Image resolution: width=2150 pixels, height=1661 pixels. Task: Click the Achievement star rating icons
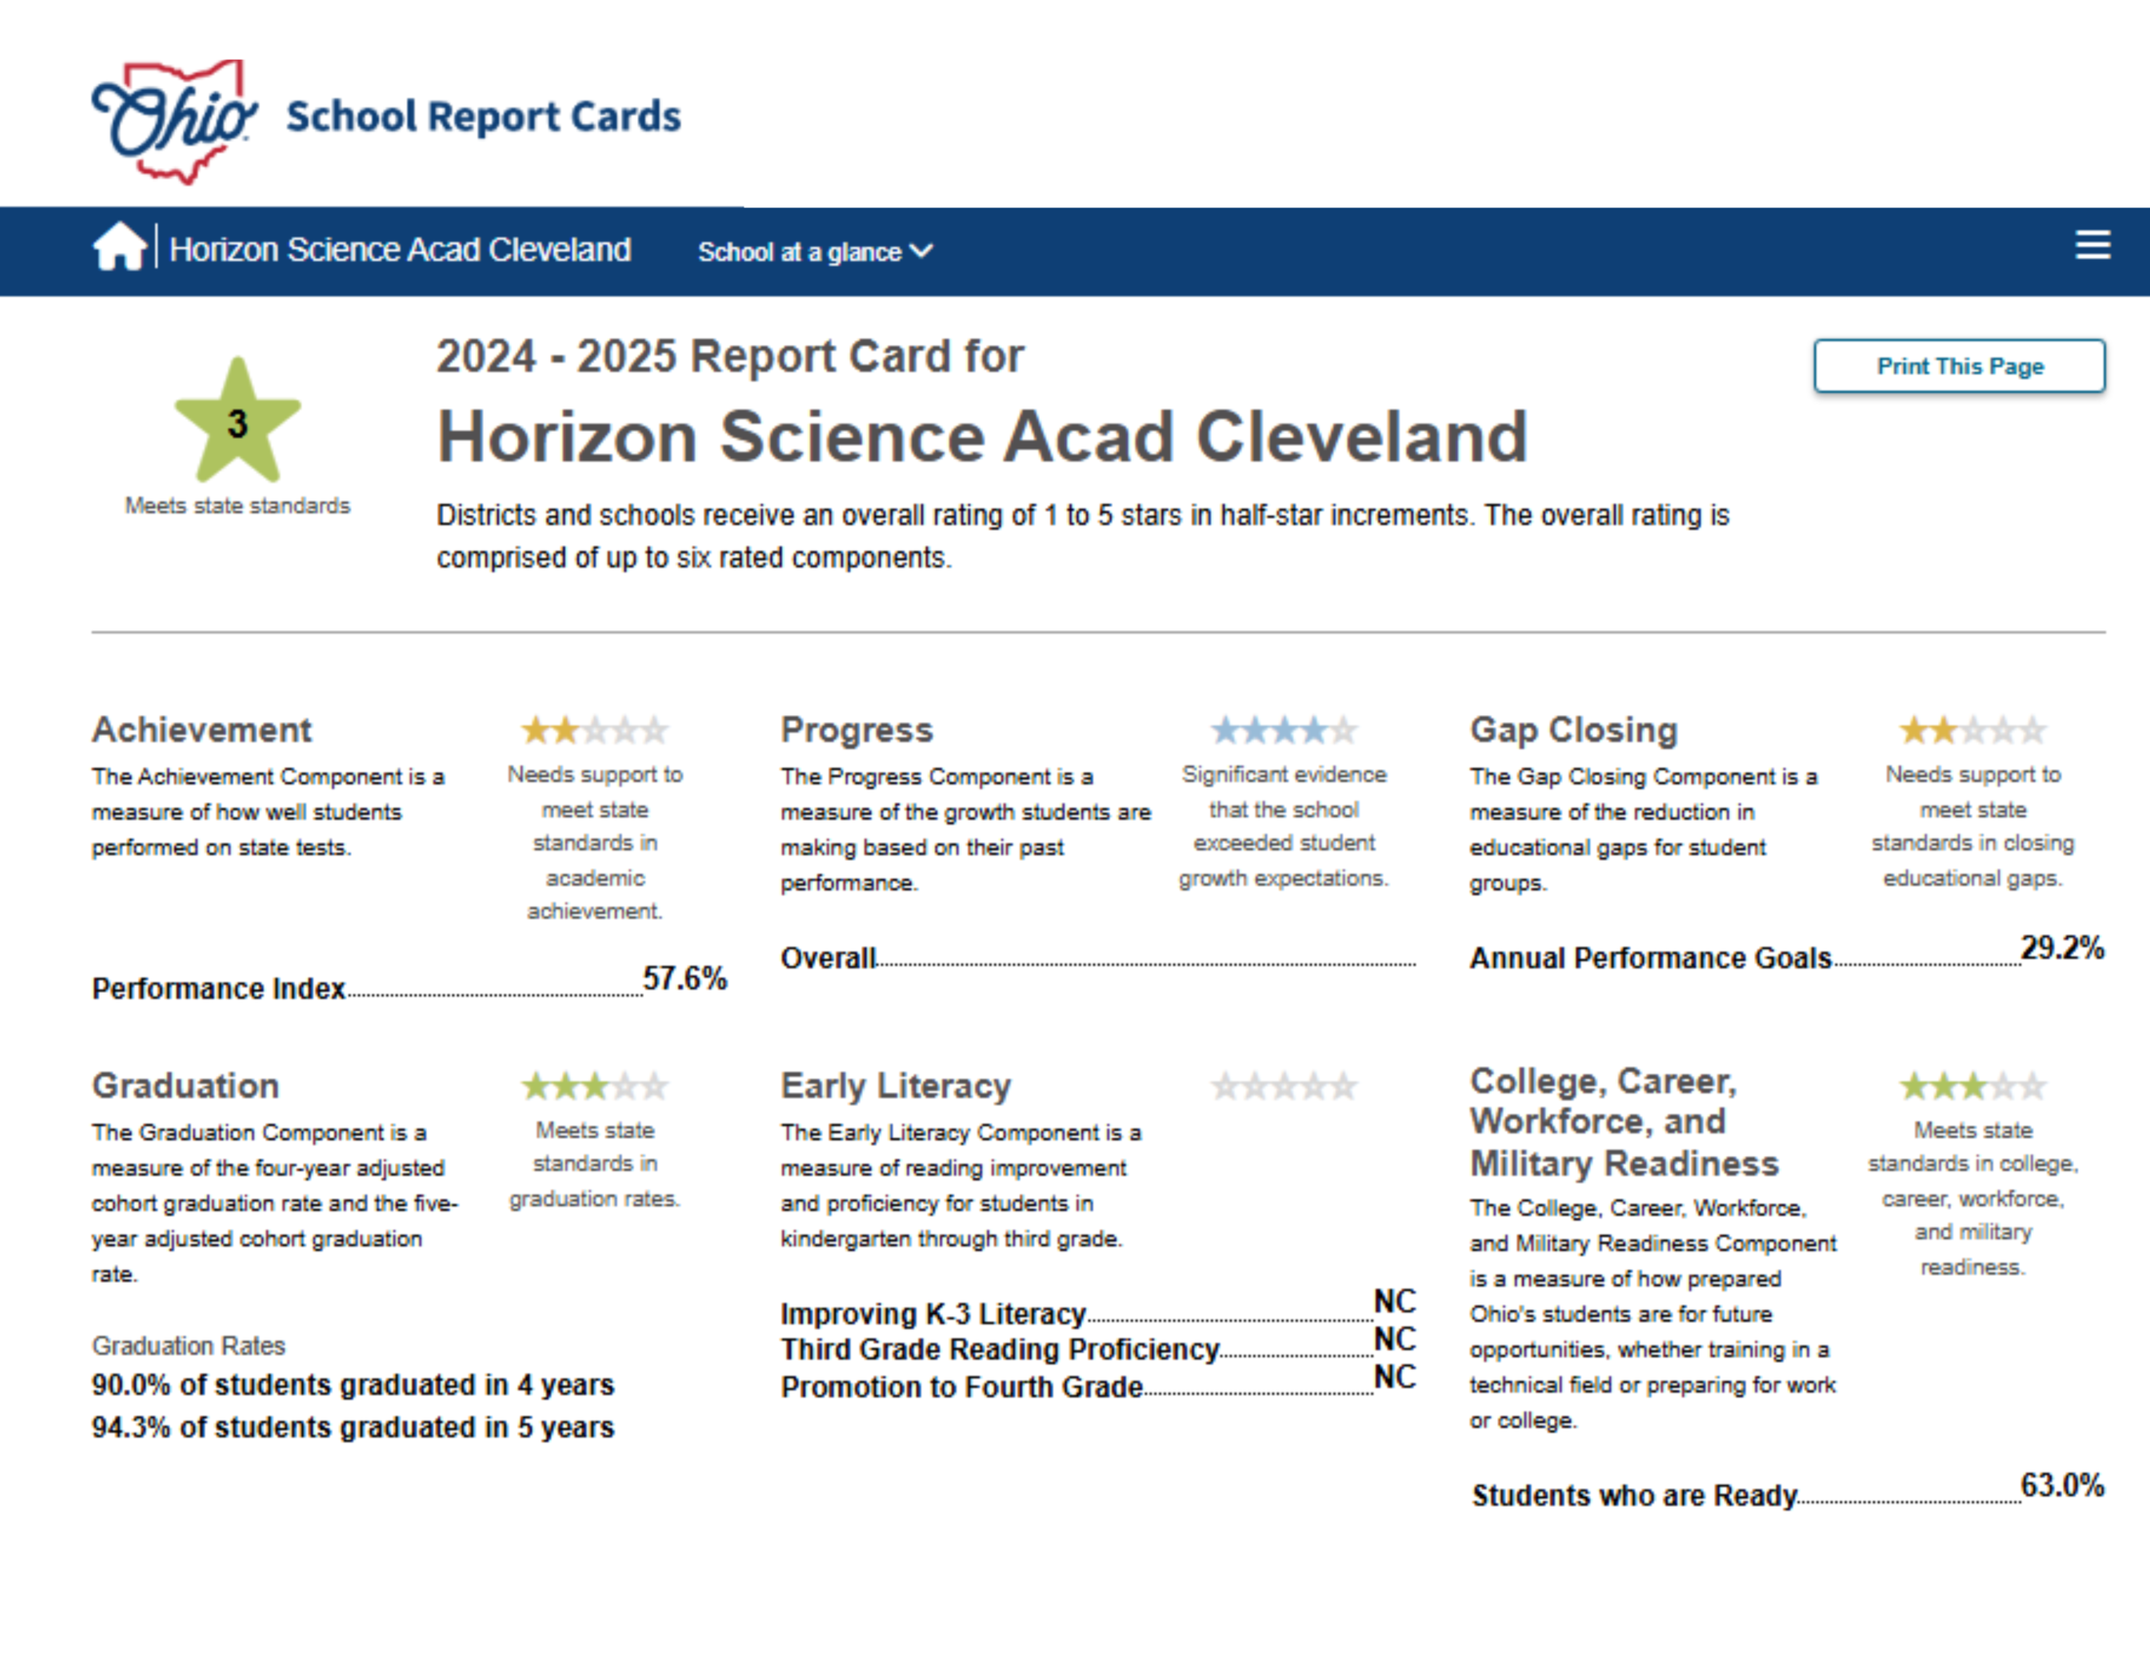click(594, 730)
